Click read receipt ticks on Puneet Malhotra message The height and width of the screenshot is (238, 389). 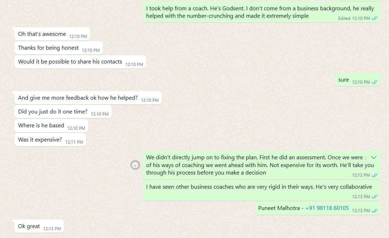(374, 211)
